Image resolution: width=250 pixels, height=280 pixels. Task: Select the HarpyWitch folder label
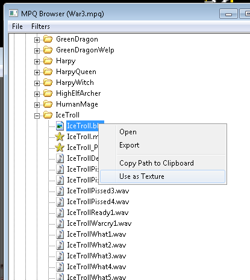pyautogui.click(x=75, y=82)
